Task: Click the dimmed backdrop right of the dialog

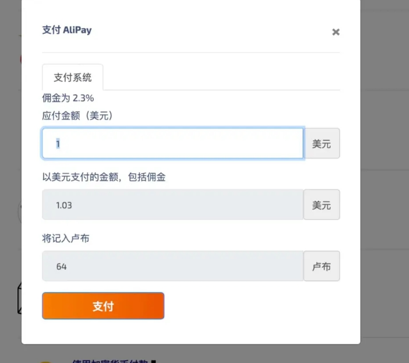Action: (x=385, y=167)
